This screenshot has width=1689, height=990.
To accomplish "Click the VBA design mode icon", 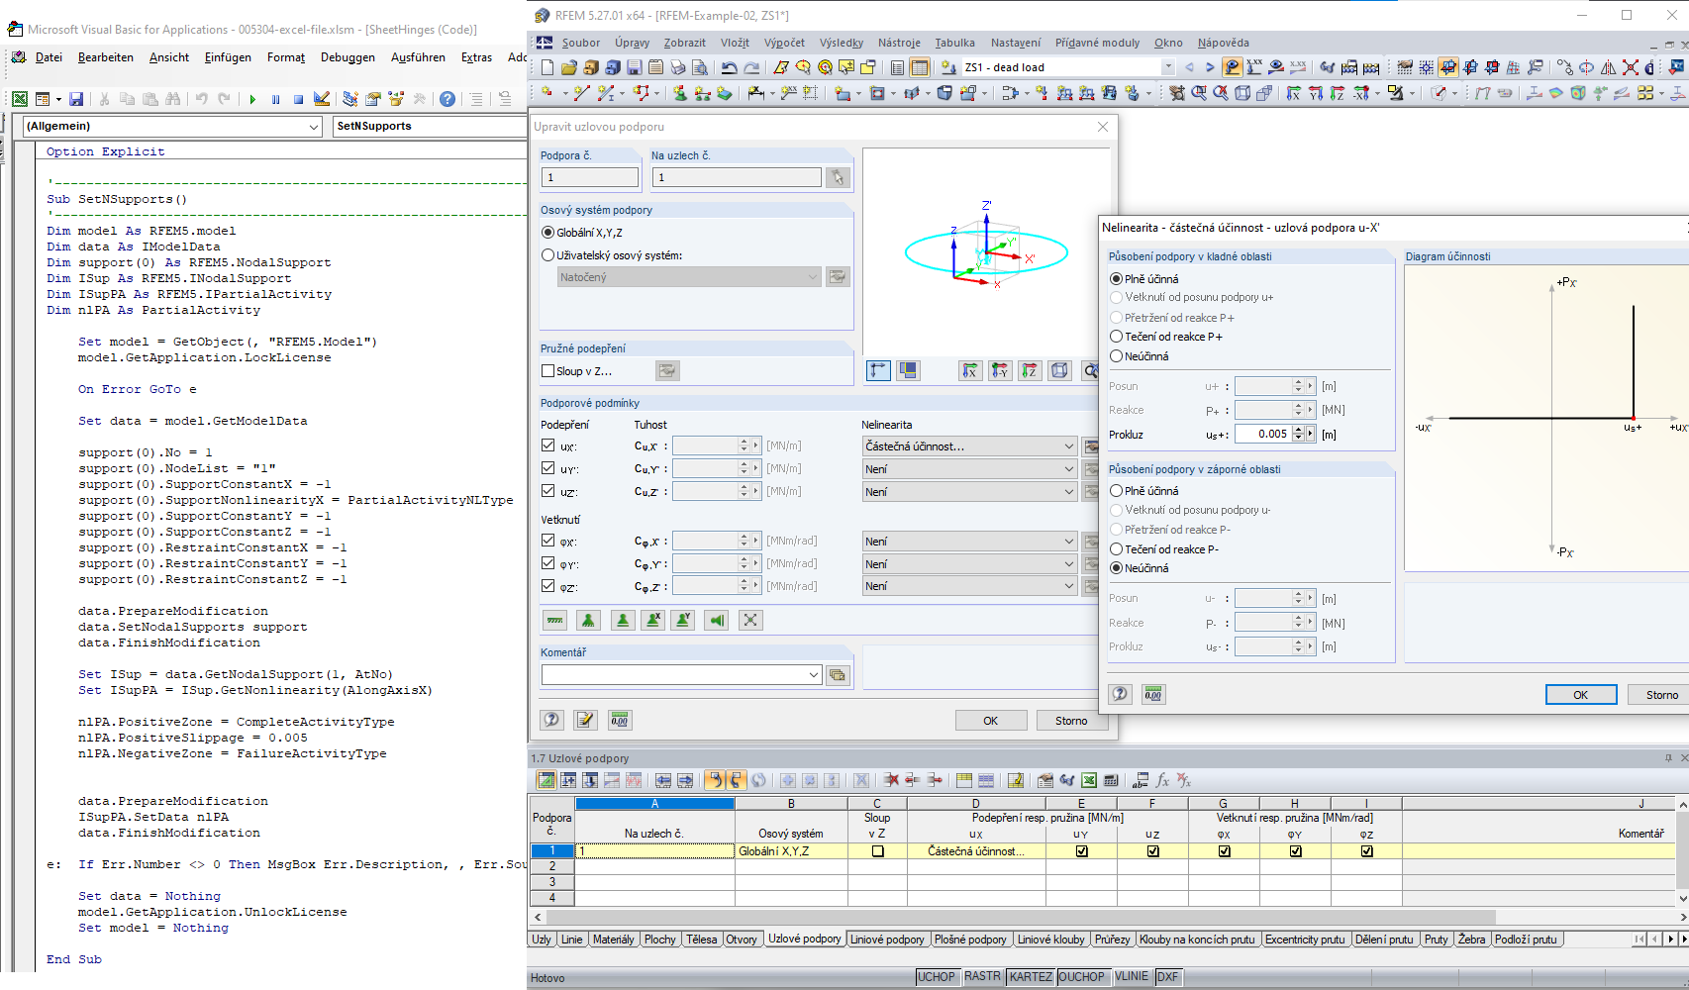I will [322, 99].
